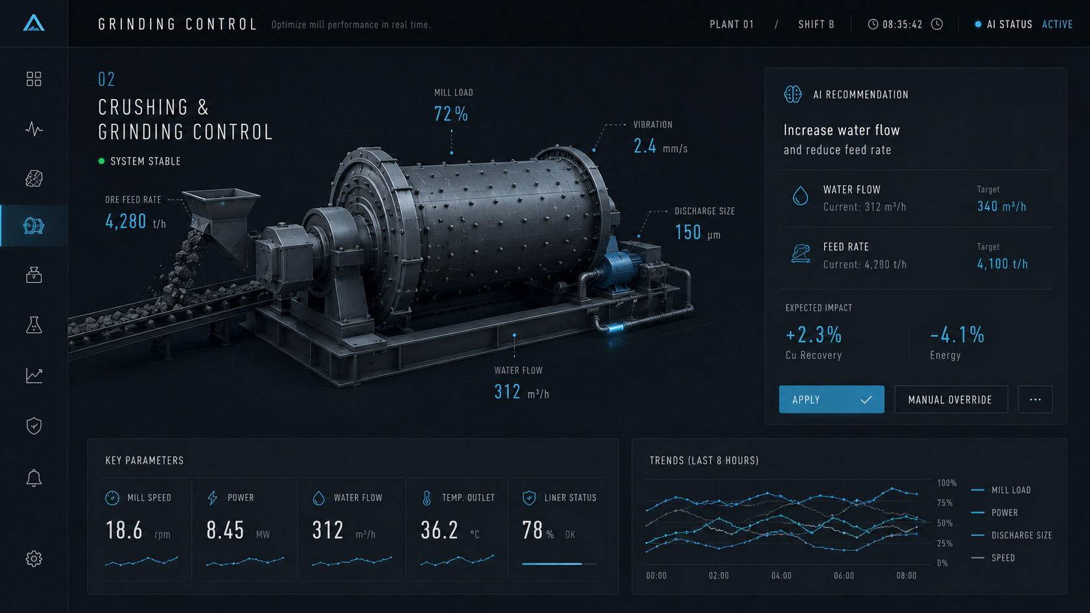This screenshot has width=1090, height=613.
Task: Toggle Power series in trends legend
Action: point(994,513)
